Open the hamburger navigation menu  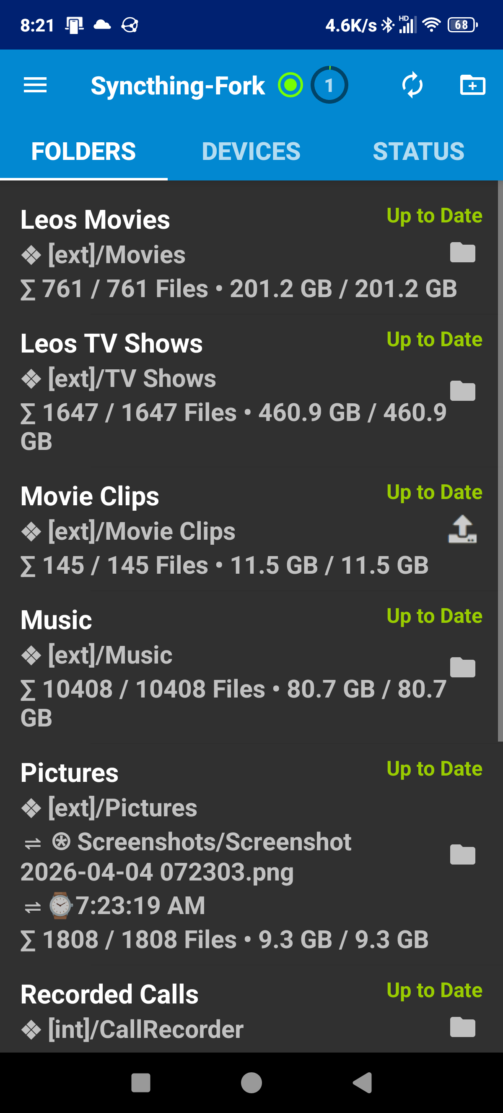click(35, 85)
